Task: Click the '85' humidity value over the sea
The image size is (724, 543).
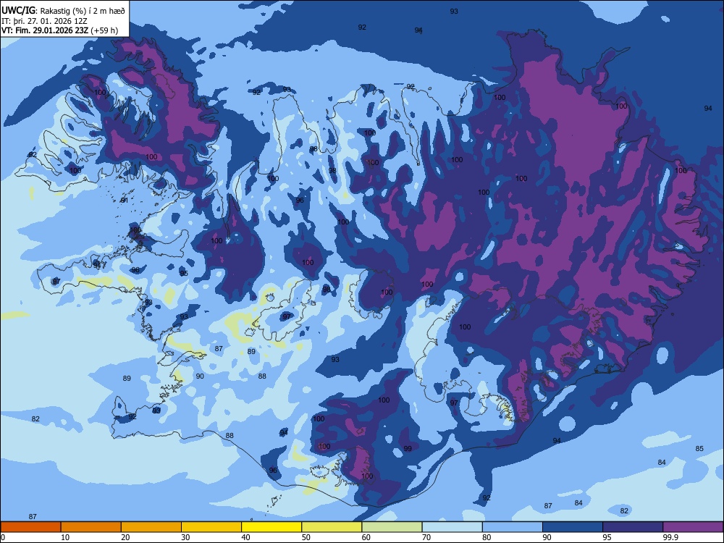Action: point(699,448)
